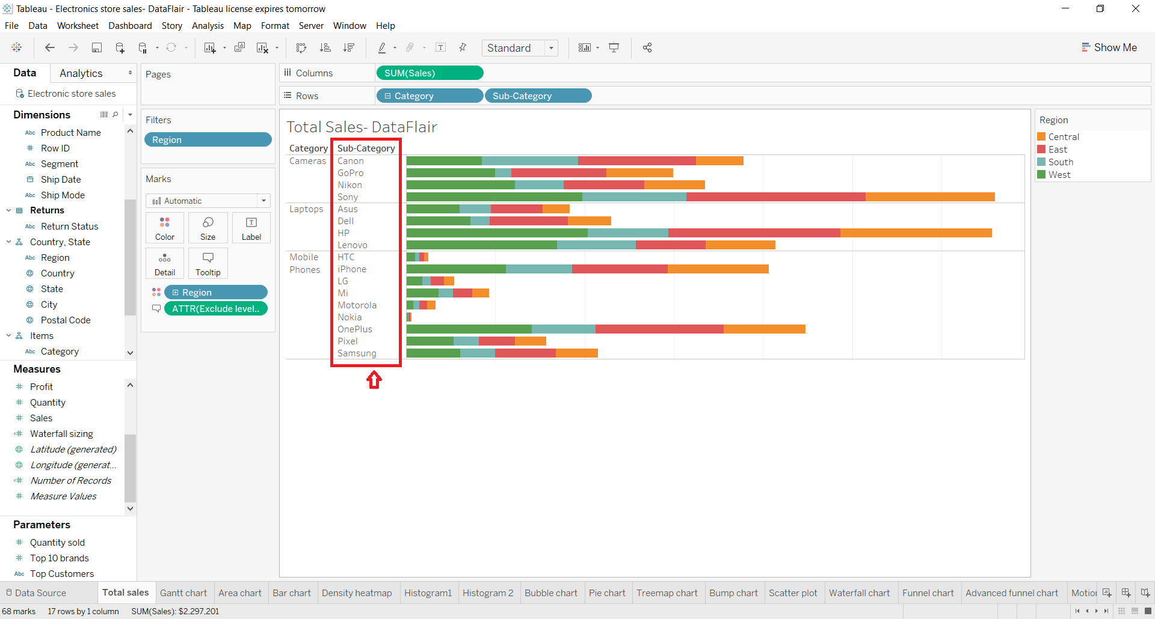
Task: Expand the Items dimension group
Action: (8, 335)
